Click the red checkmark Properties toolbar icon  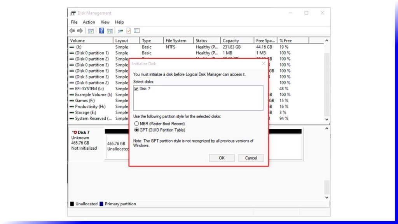[x=129, y=31]
